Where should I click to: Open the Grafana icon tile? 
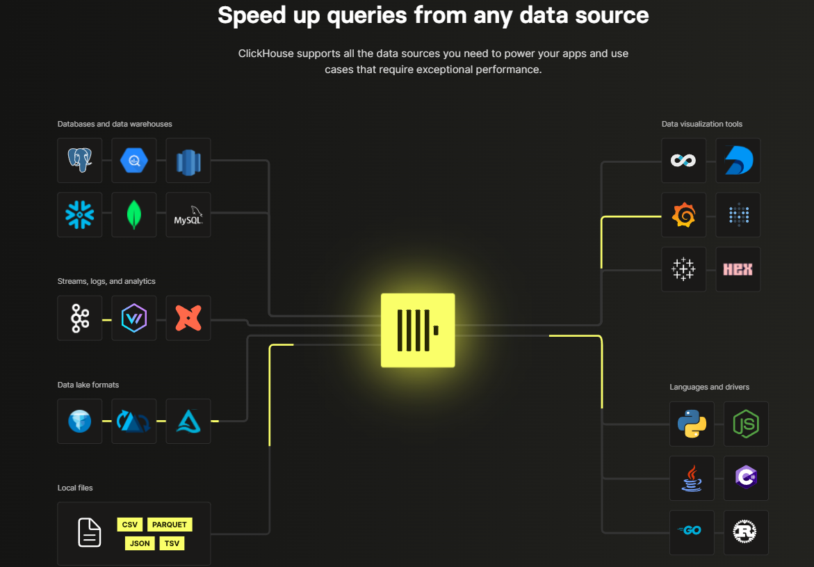tap(684, 215)
